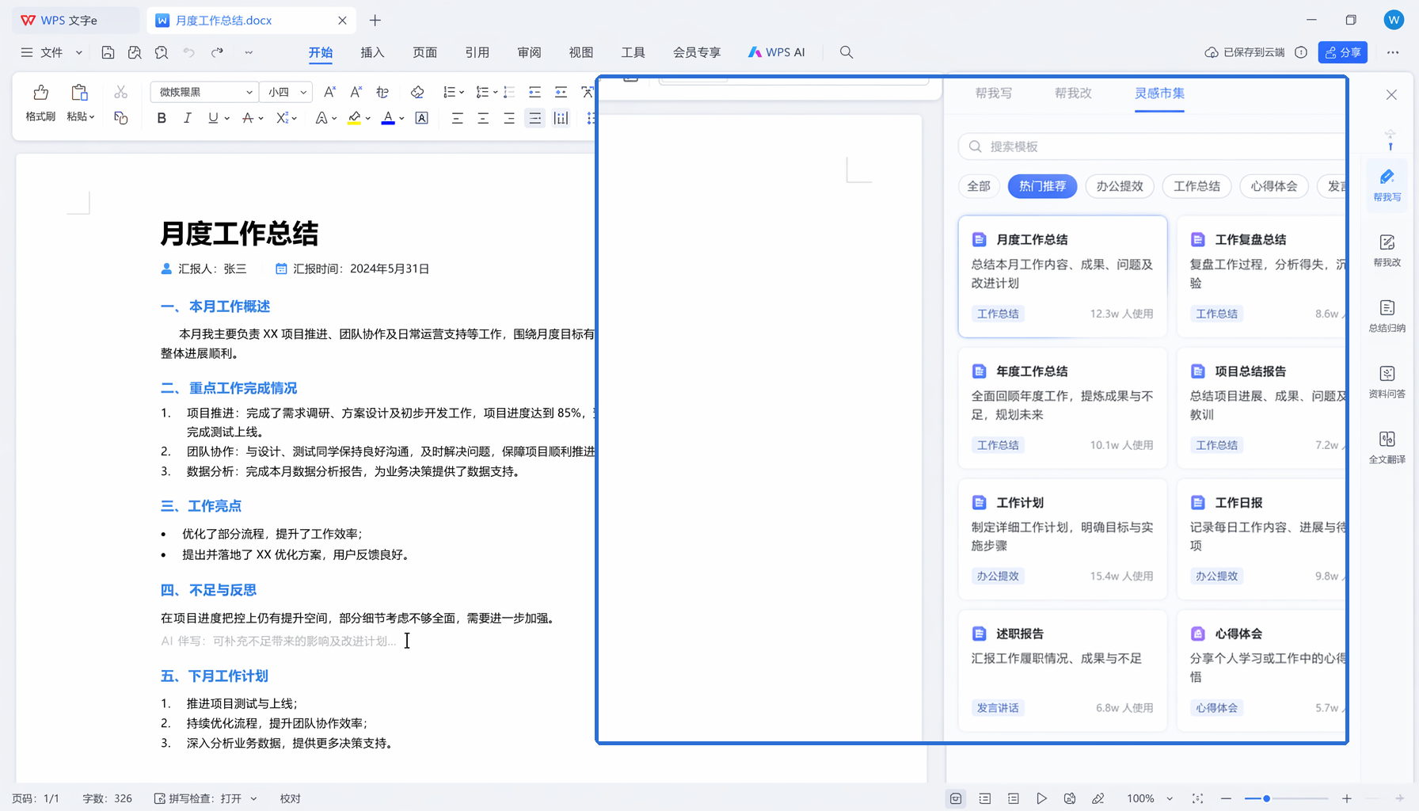Click the copy icon below the scissors
Screen dimensions: 1419x811
120,118
